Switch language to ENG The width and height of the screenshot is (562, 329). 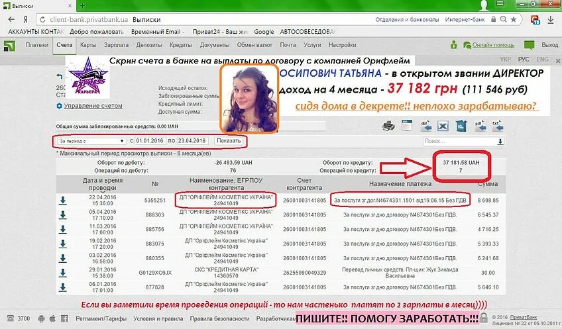tap(542, 60)
